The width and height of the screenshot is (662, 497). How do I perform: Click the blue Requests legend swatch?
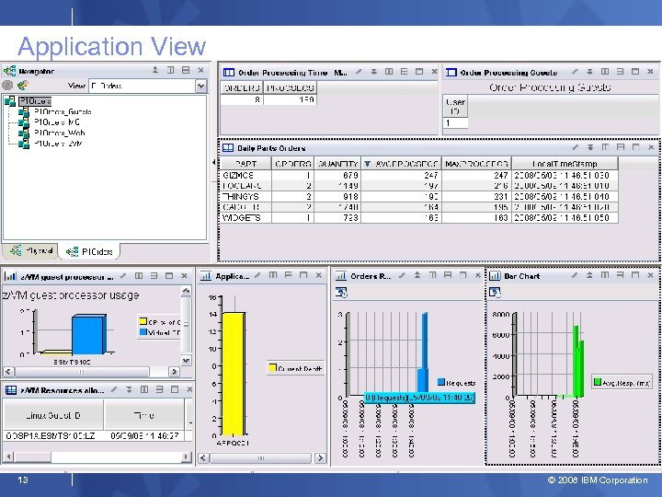(x=441, y=382)
